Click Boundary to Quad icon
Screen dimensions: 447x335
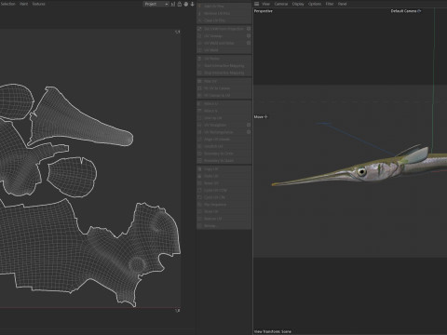(200, 161)
